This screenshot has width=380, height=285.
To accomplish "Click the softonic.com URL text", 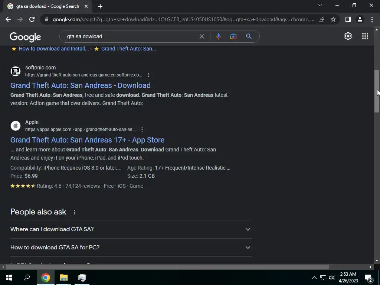I will pyautogui.click(x=83, y=75).
